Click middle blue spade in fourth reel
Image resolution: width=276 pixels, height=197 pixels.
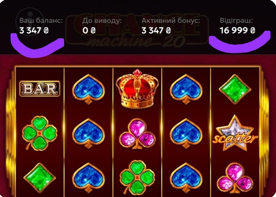(x=186, y=133)
